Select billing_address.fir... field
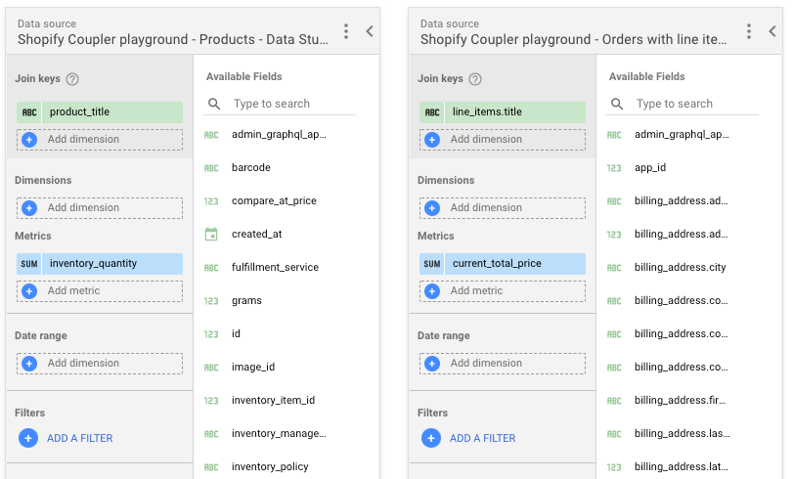Viewport: 793px width, 479px height. (x=682, y=400)
